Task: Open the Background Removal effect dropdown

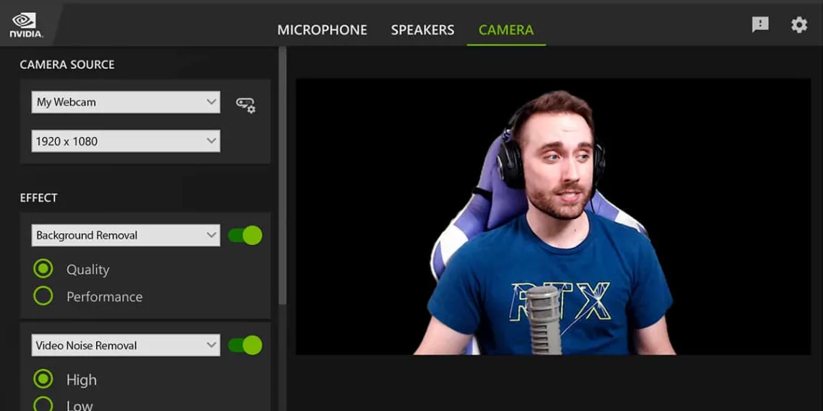Action: click(x=126, y=235)
